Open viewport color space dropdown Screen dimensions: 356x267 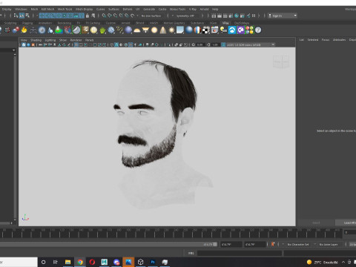click(x=251, y=44)
